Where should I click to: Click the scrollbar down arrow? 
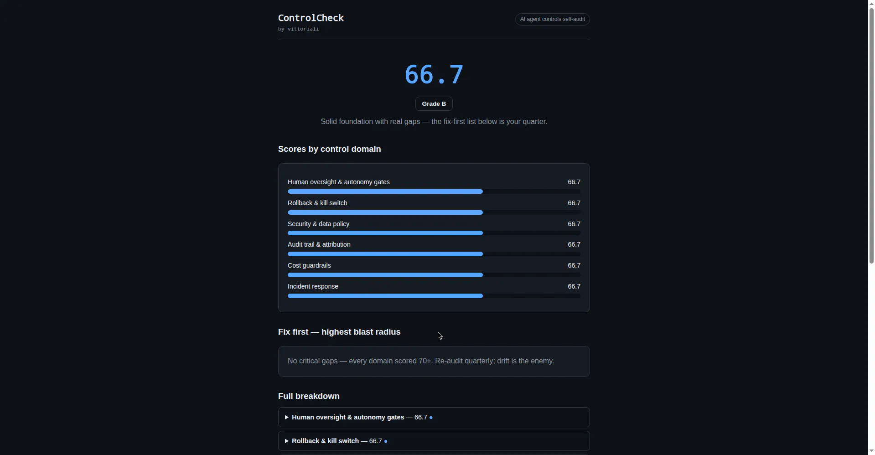click(871, 451)
